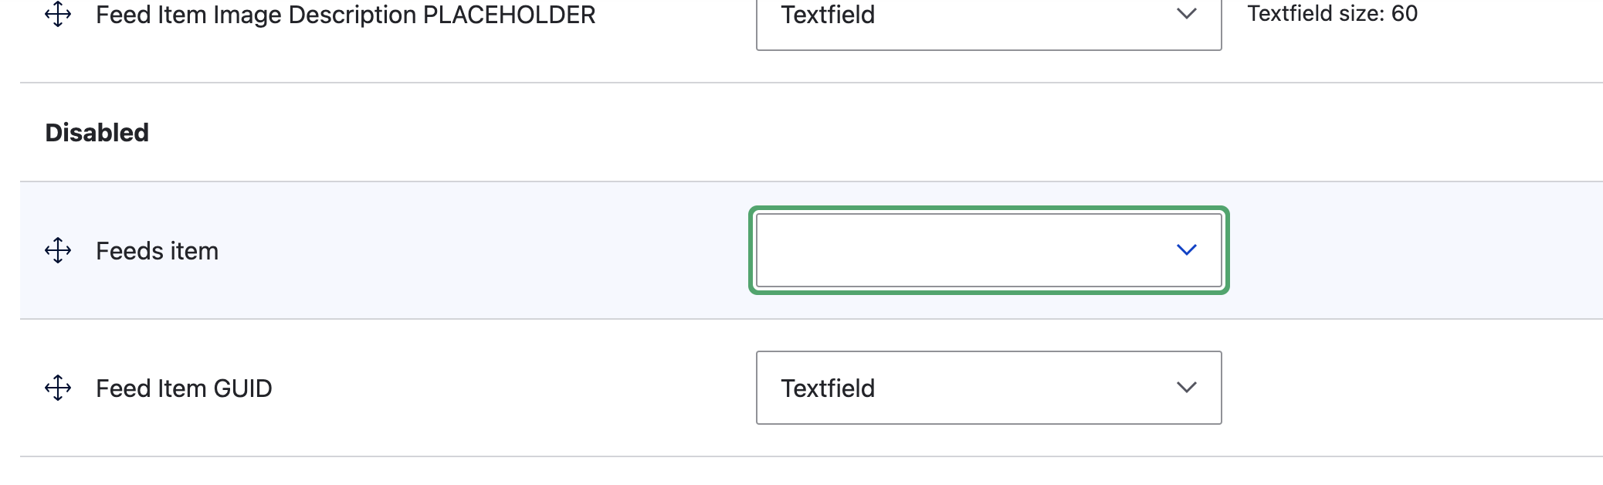Click the 'Textfield' value in the GUID selector
The width and height of the screenshot is (1603, 485).
(x=828, y=388)
